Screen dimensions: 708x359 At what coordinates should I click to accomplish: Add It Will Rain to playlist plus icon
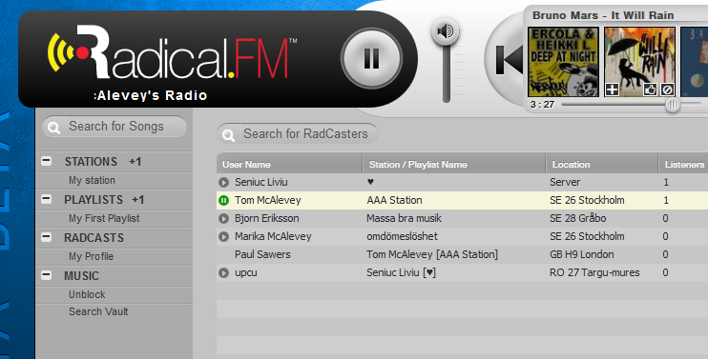612,90
